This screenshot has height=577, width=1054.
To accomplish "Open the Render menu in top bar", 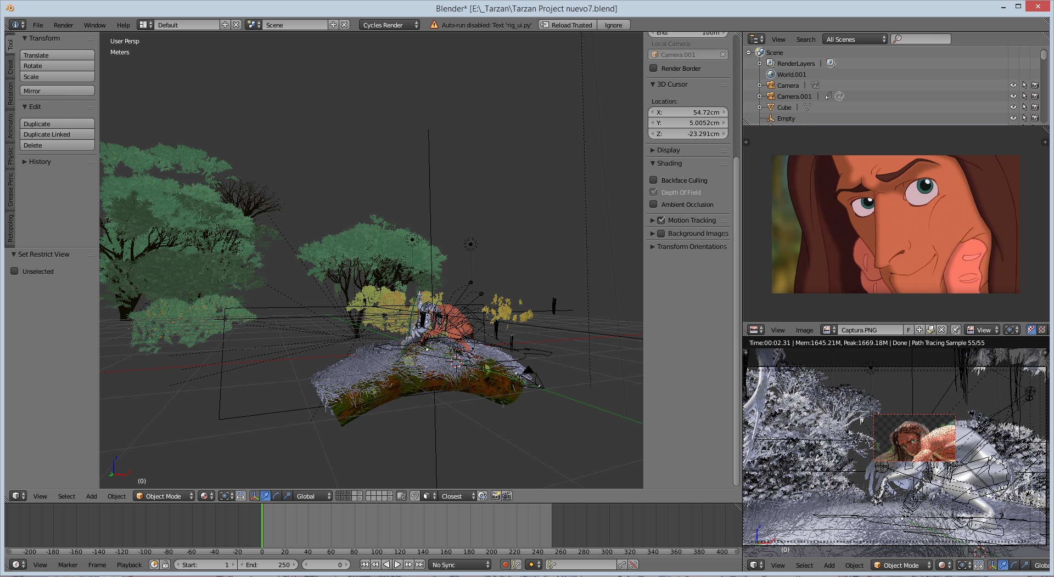I will (x=63, y=25).
